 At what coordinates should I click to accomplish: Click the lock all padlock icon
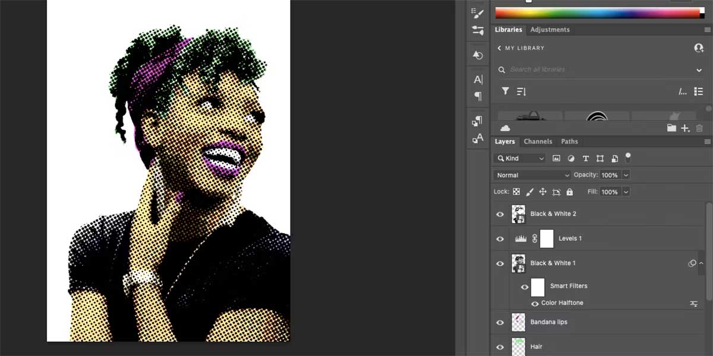pyautogui.click(x=570, y=192)
